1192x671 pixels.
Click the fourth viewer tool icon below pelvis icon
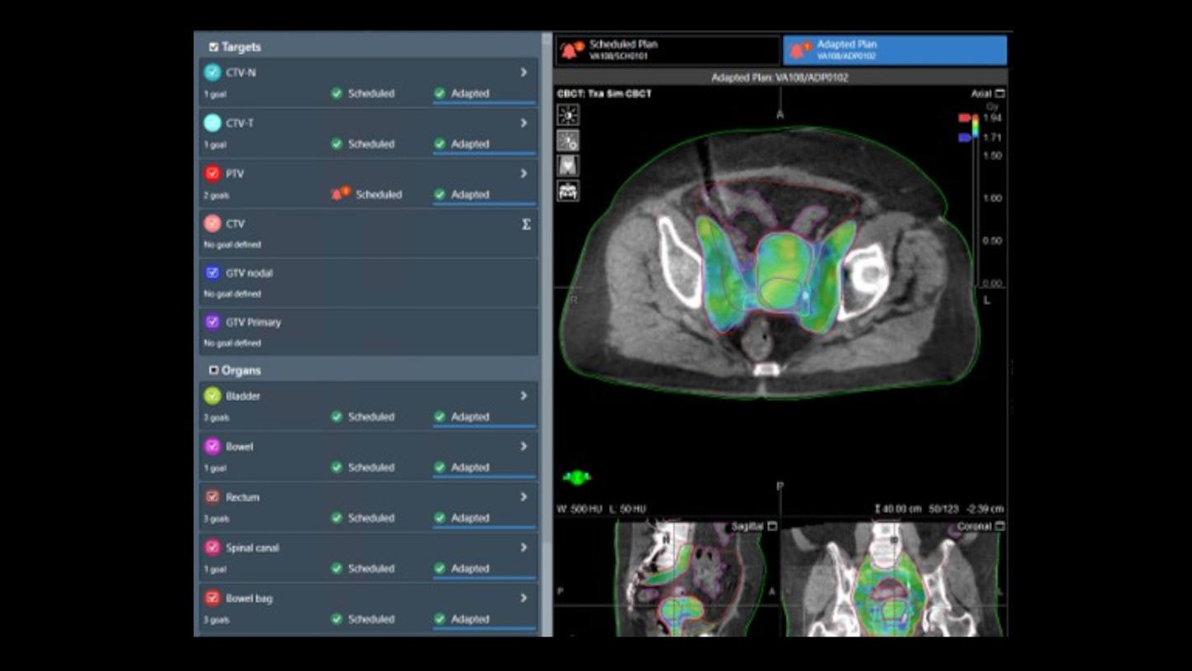(568, 191)
